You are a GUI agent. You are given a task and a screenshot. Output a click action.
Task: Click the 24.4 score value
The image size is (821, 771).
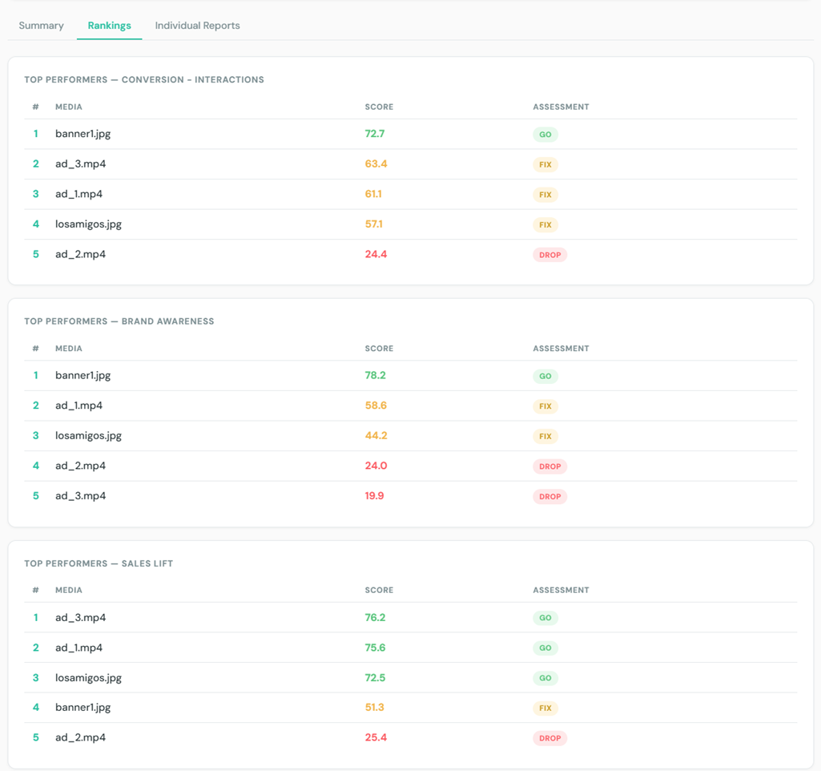coord(376,255)
